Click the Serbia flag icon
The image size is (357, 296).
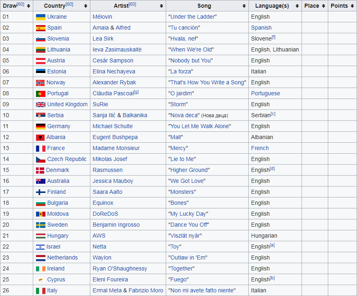tap(41, 115)
